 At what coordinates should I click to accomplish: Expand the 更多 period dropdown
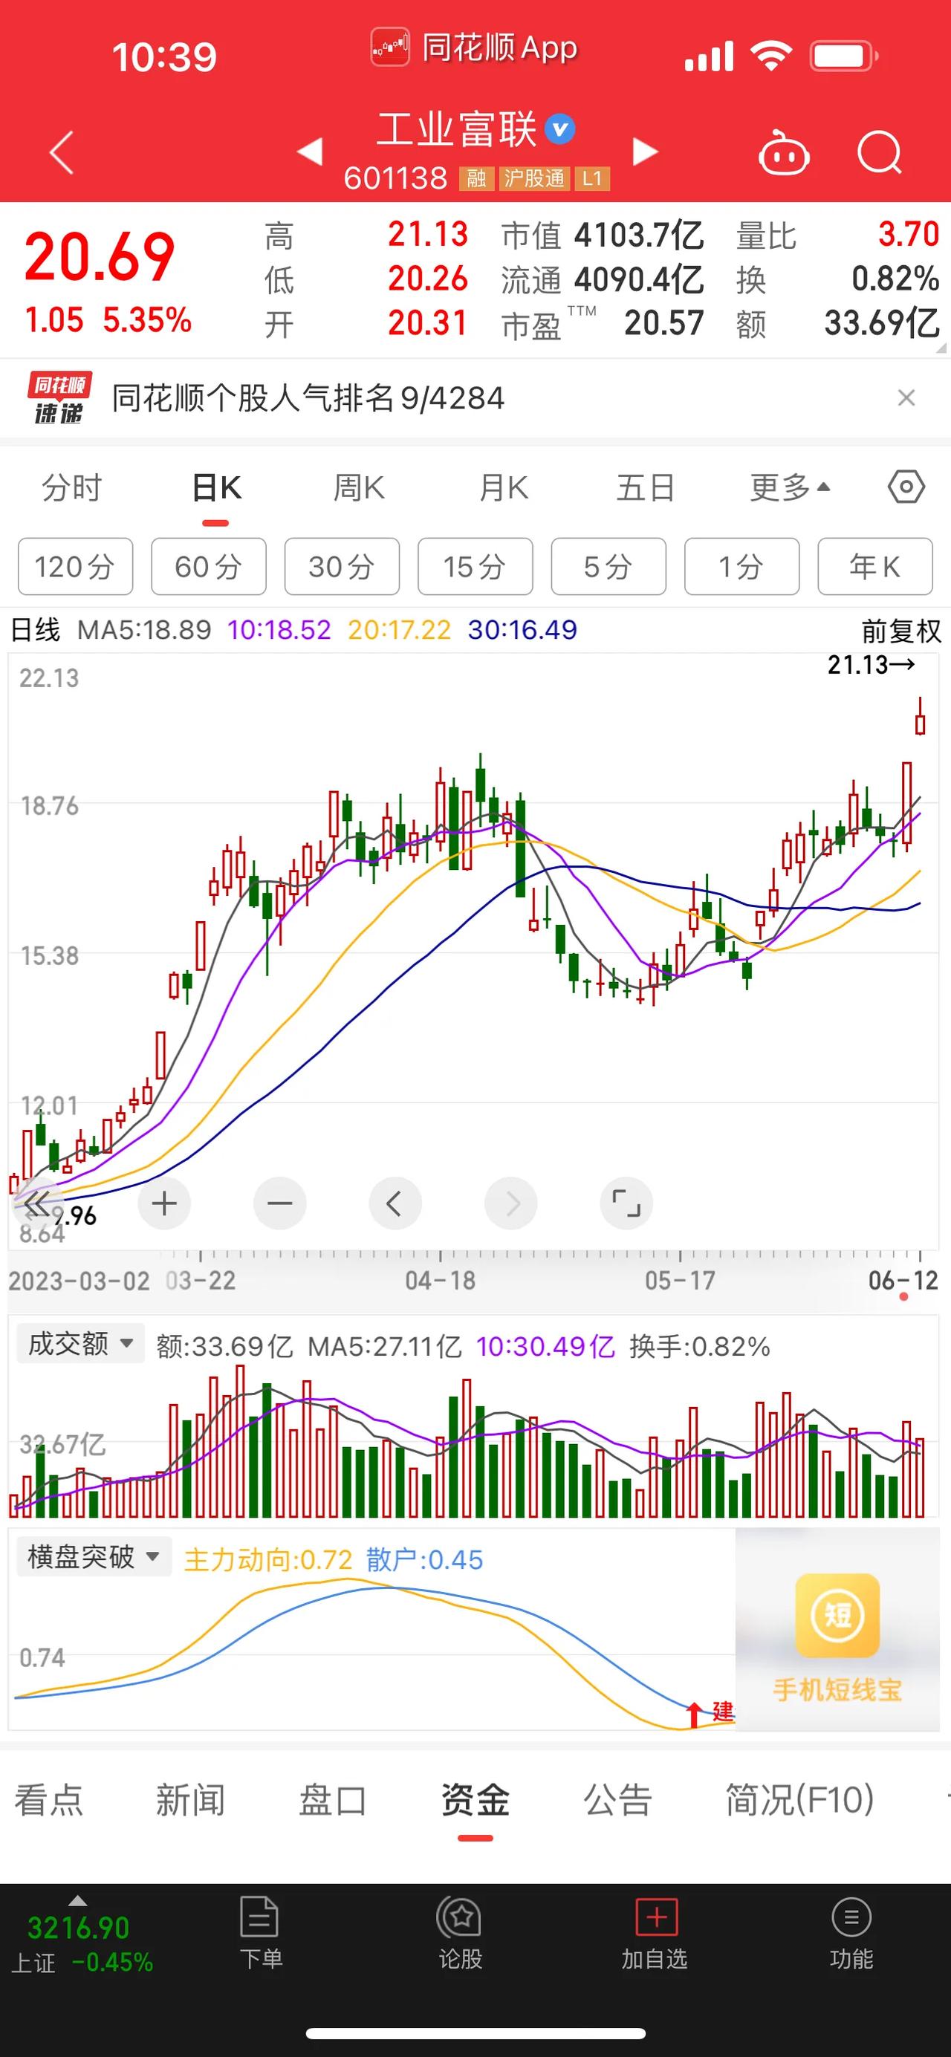tap(790, 487)
